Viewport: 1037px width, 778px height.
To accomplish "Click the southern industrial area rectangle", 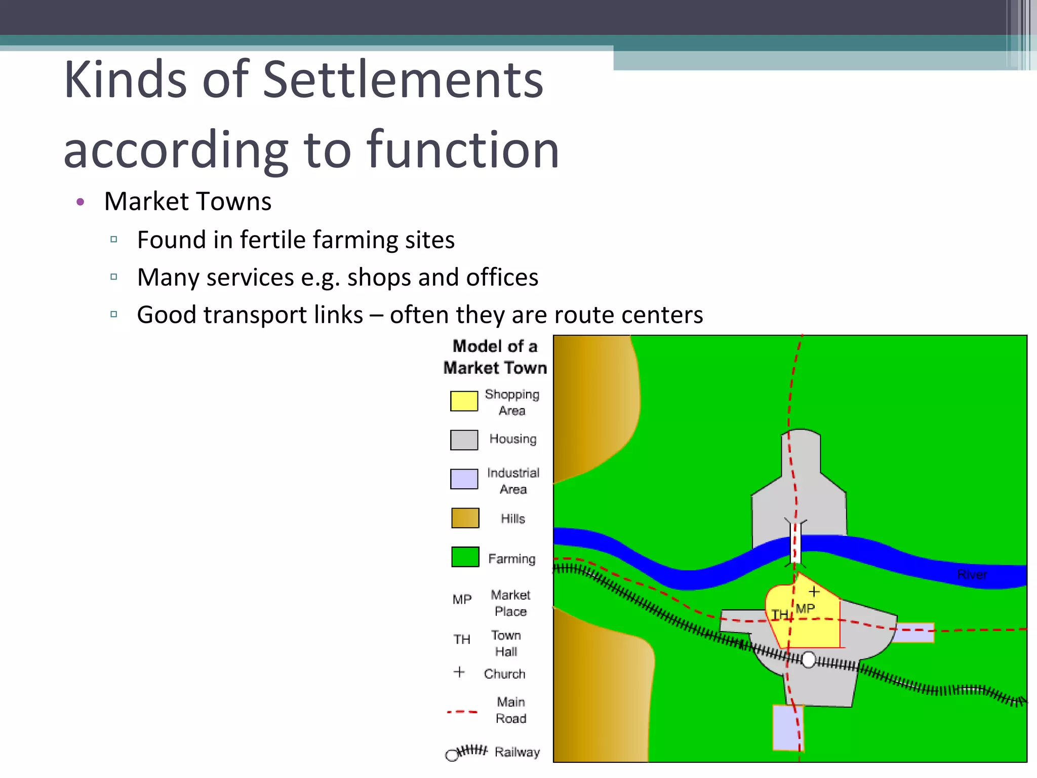I will point(788,727).
